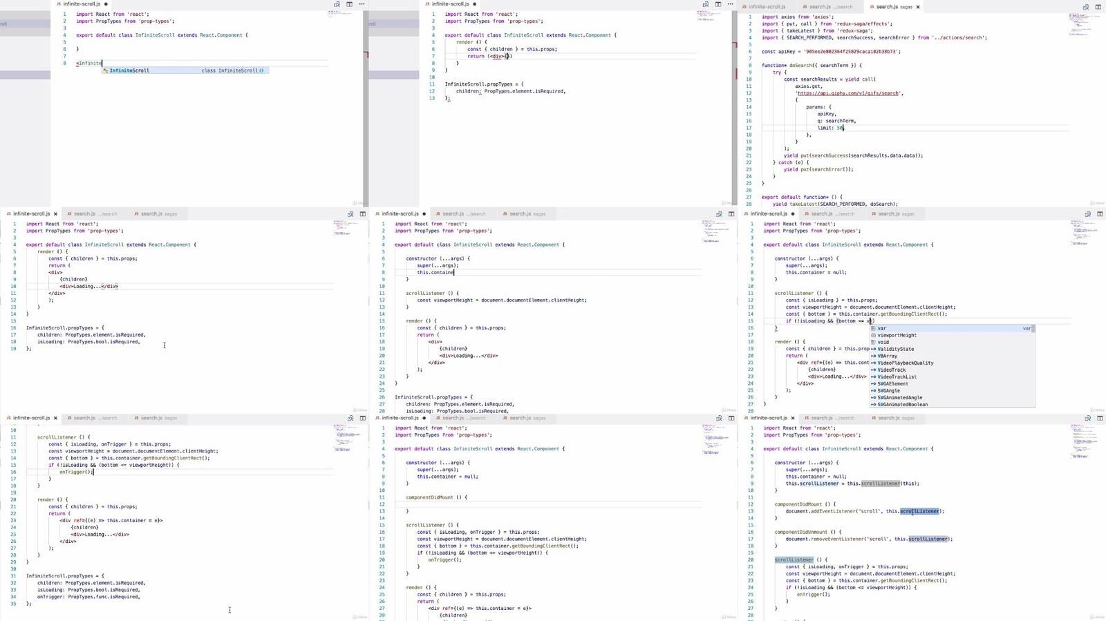The width and height of the screenshot is (1106, 621).
Task: Click Split Editor icon in onTrigger line-16 frame
Action: click(x=362, y=418)
